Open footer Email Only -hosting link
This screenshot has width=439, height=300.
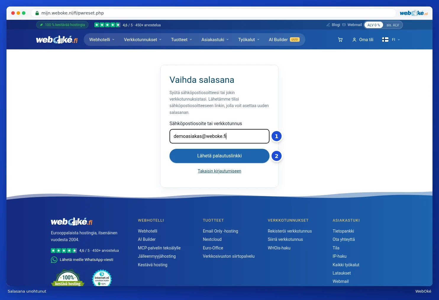(x=220, y=231)
